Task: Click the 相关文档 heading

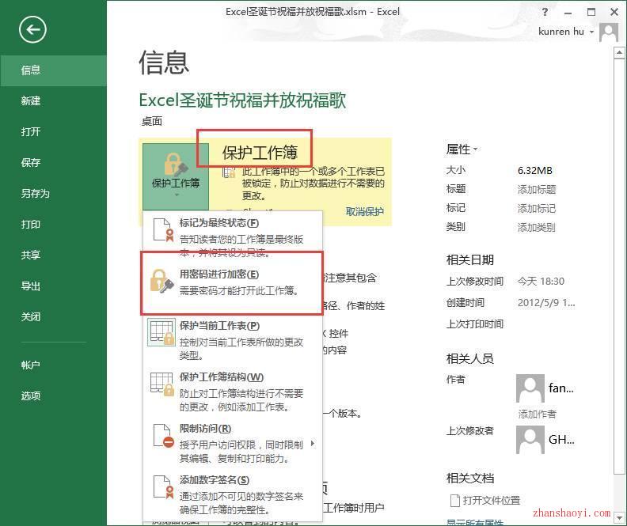Action: (469, 478)
